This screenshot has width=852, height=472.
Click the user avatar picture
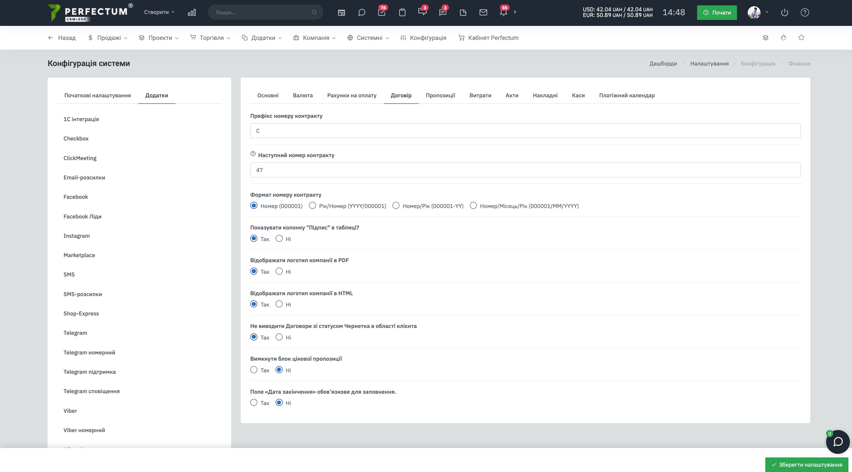tap(754, 12)
